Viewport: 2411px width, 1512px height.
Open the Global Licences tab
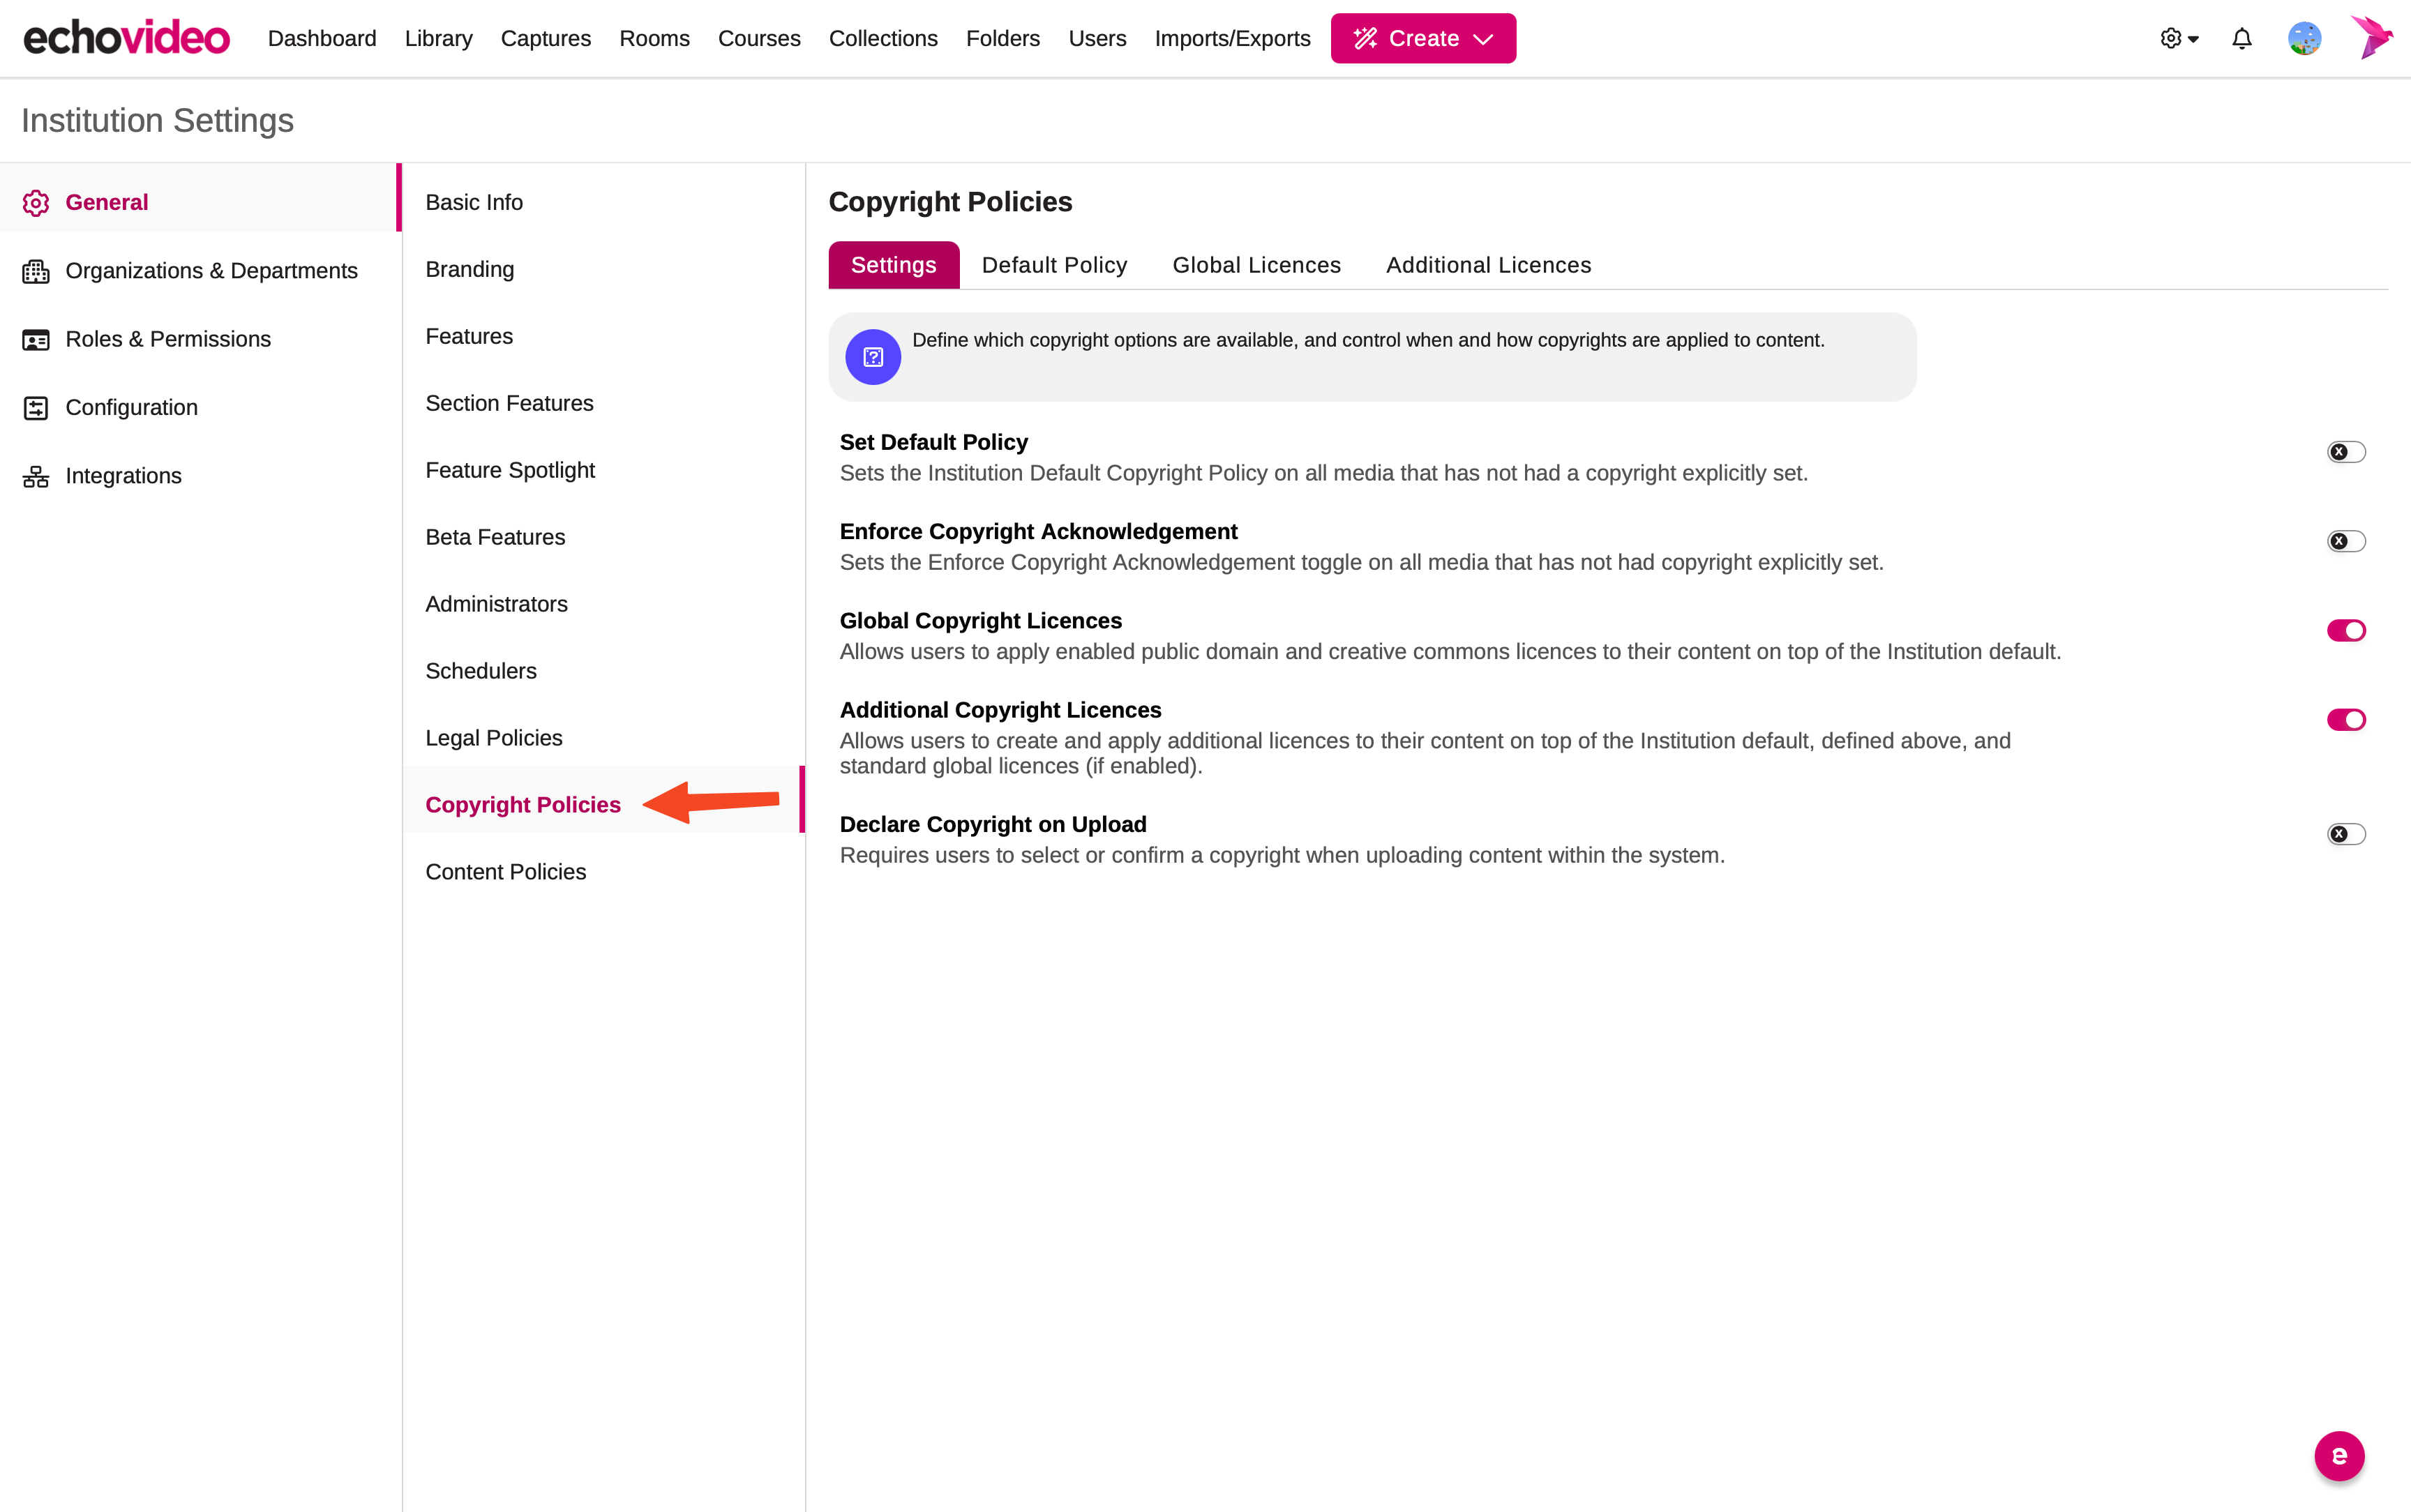coord(1256,265)
